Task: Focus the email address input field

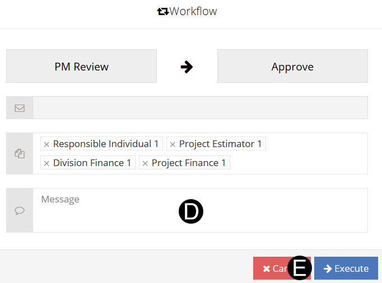Action: [x=200, y=108]
